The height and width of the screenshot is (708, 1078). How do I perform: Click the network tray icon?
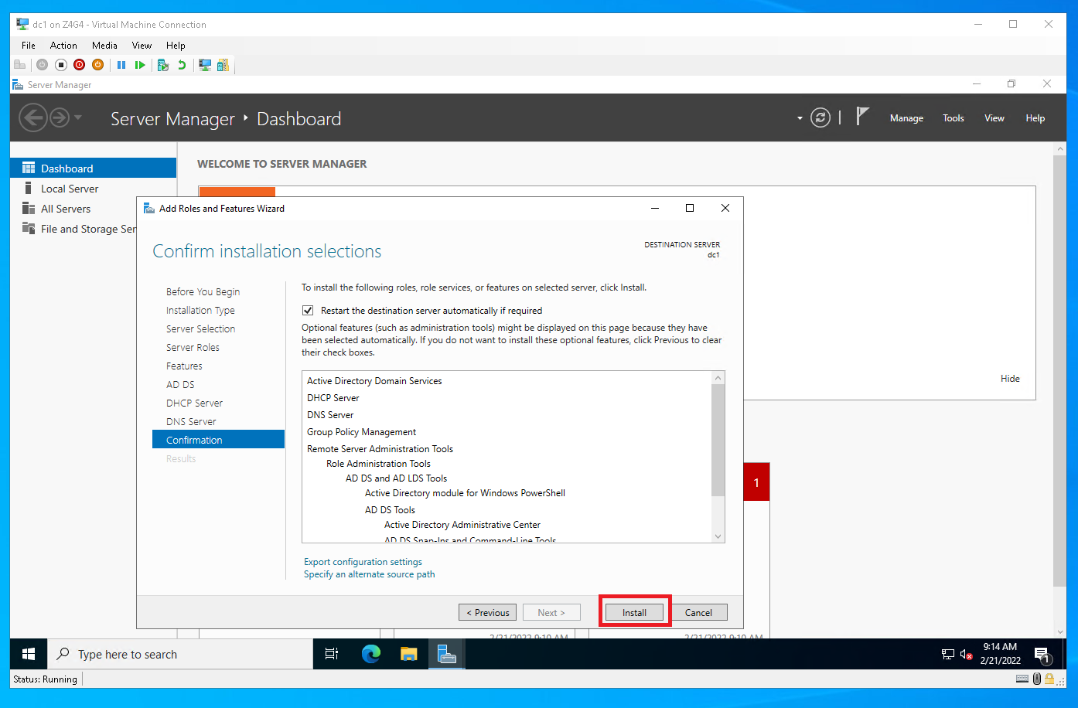(948, 655)
